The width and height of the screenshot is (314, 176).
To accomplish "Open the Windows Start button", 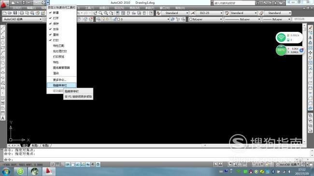I will (x=6, y=171).
